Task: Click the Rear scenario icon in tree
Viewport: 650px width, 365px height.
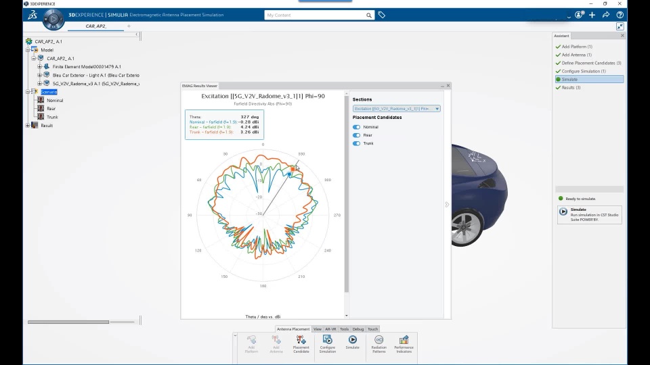Action: 41,108
